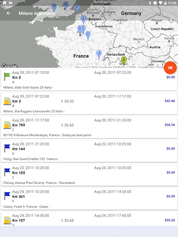Tap fuel pump icon on Km 3 row
Screen dimensions: 178x237
click(x=7, y=101)
